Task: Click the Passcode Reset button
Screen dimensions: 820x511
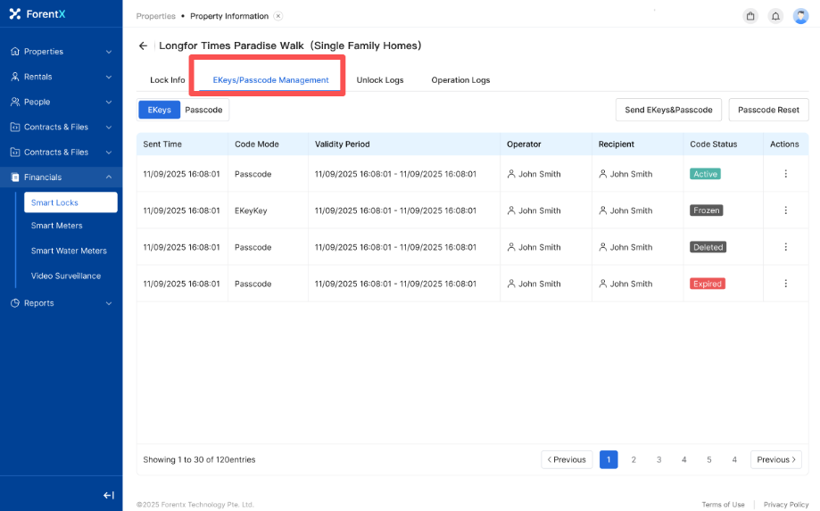Action: (768, 110)
